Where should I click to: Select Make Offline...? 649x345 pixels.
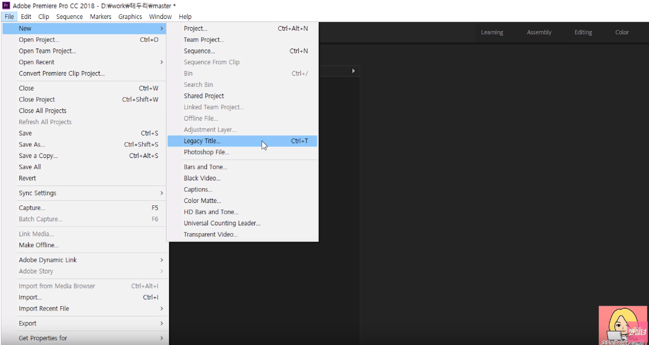click(x=84, y=245)
